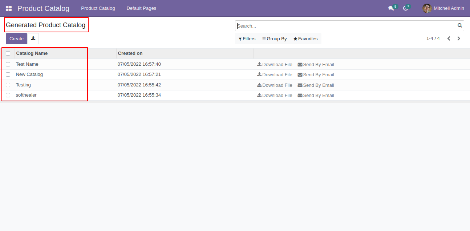Download File for softhealer
Viewport: 470px width, 231px height.
275,96
